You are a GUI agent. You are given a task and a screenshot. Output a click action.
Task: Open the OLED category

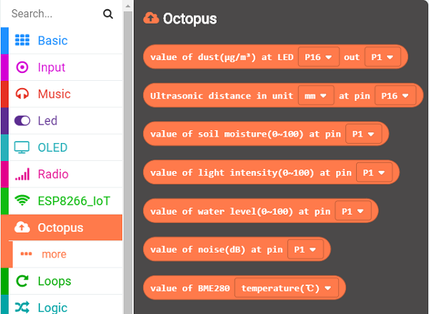pyautogui.click(x=61, y=147)
